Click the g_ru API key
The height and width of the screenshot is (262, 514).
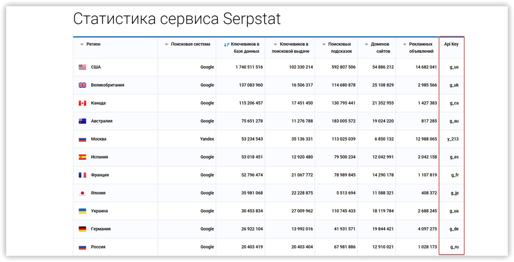[454, 247]
